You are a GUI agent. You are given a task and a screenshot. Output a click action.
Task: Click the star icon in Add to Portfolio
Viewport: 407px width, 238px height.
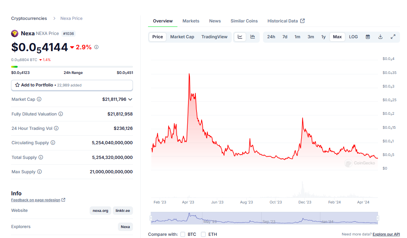17,85
